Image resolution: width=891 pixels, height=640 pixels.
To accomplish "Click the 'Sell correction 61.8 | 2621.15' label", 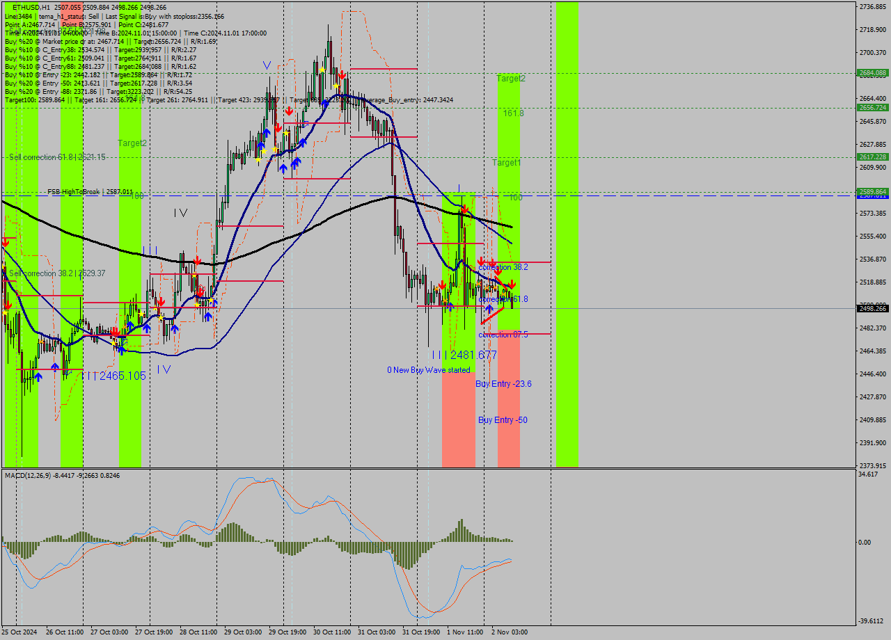I will coord(57,157).
